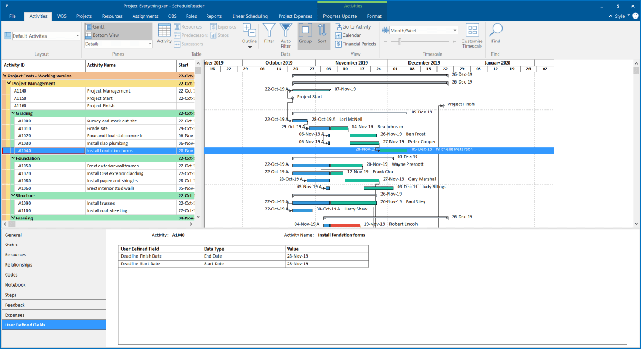641x349 pixels.
Task: Open Financial Periods
Action: point(356,44)
